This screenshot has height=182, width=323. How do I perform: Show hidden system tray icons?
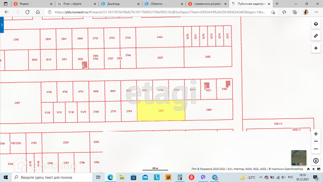click(x=261, y=177)
